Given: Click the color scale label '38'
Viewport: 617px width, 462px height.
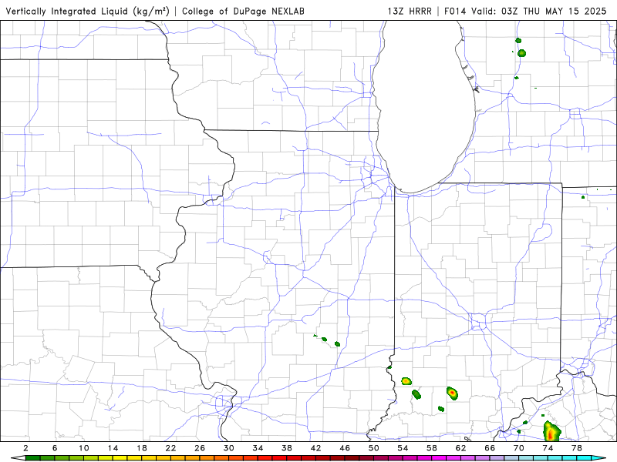Looking at the screenshot, I should [x=287, y=448].
